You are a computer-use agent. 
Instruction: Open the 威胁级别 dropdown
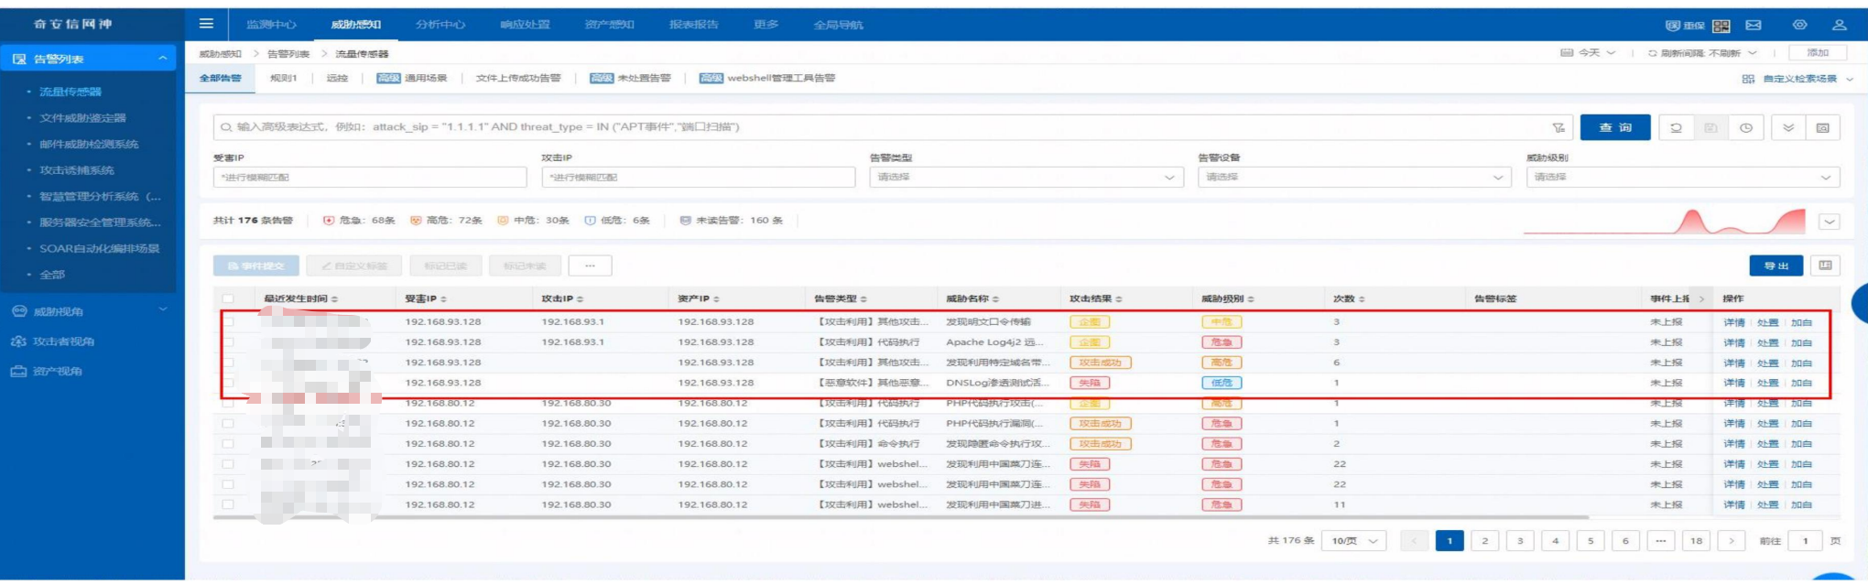(1683, 177)
